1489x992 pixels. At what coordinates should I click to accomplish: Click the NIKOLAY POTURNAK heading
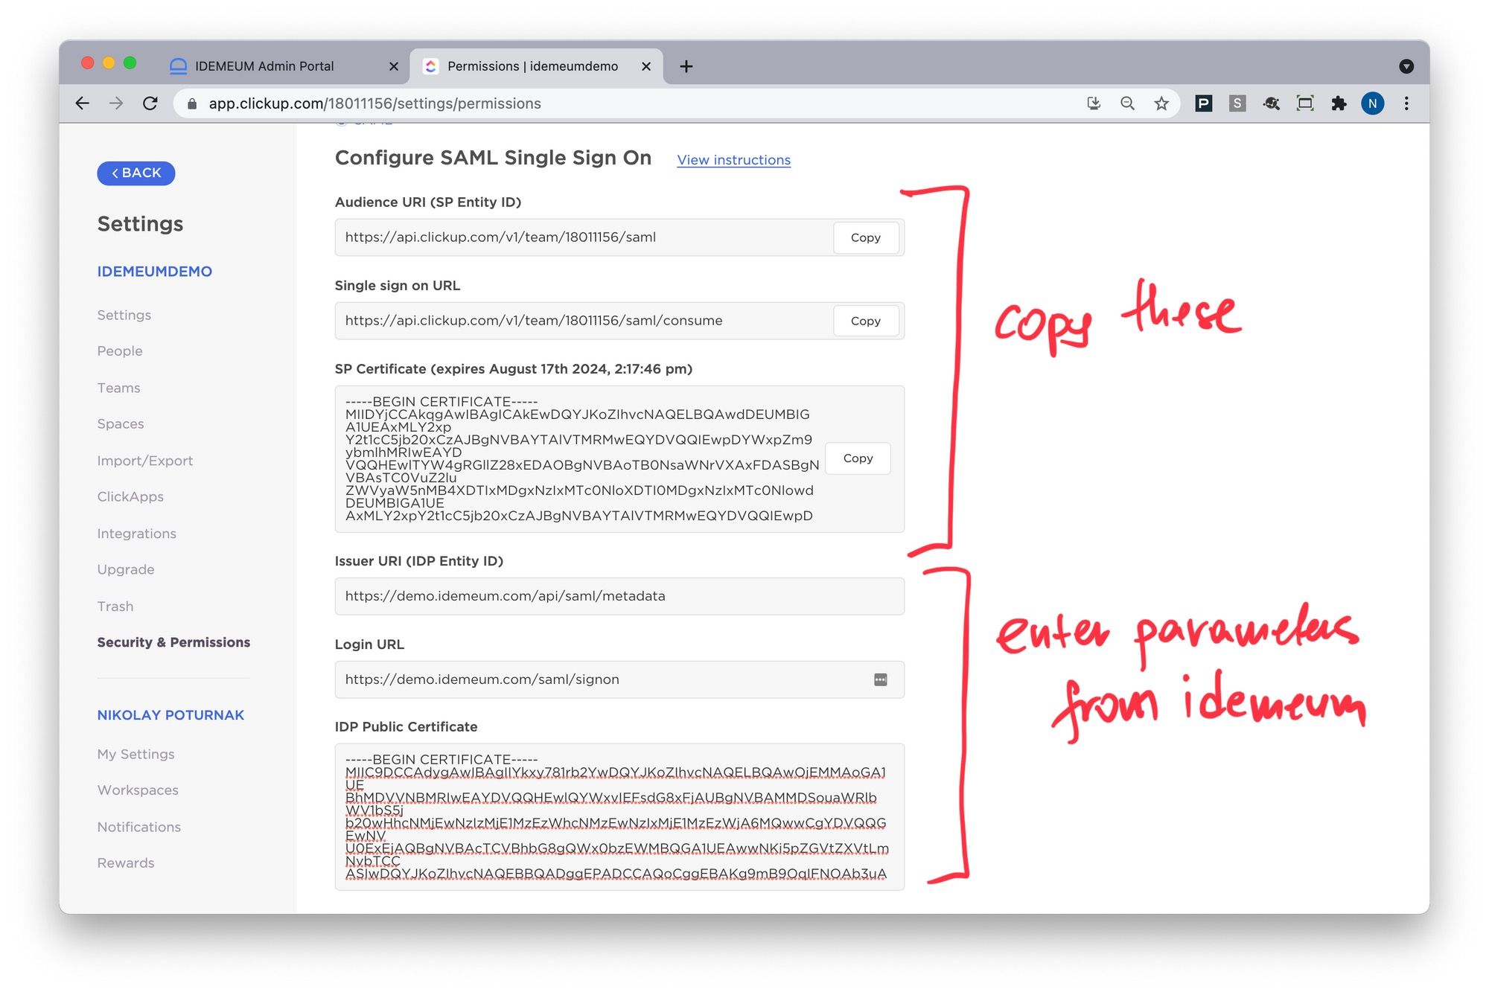(x=170, y=715)
